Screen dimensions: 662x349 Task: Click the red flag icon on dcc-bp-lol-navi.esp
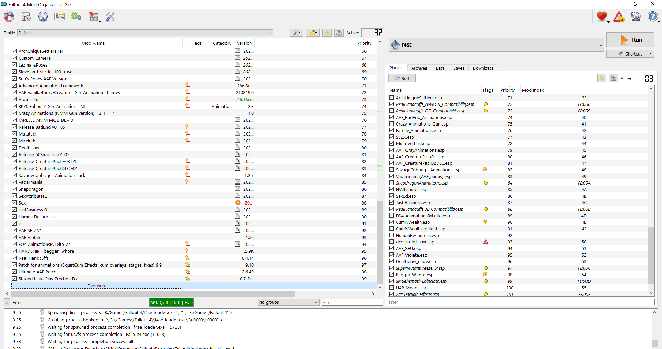pyautogui.click(x=486, y=242)
